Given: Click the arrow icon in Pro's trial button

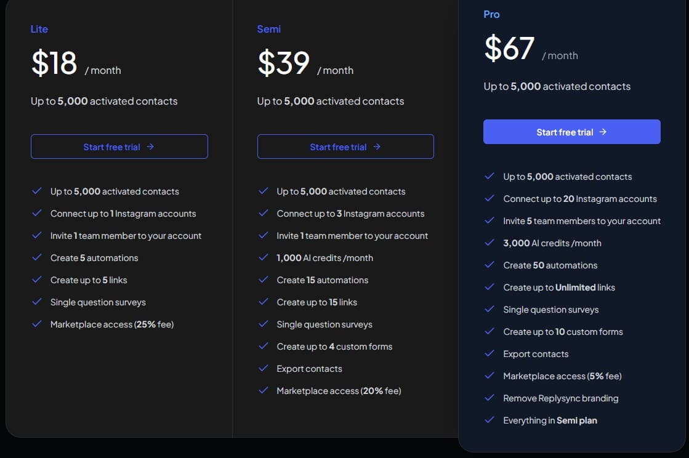Looking at the screenshot, I should click(603, 131).
